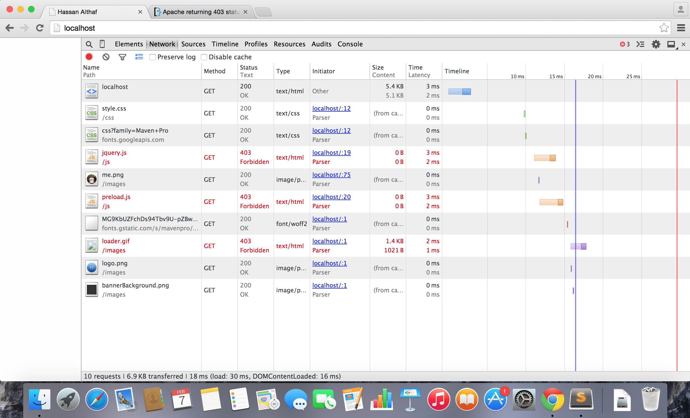Click the loader.gif broken image icon
Viewport: 690px width, 418px height.
coord(91,245)
